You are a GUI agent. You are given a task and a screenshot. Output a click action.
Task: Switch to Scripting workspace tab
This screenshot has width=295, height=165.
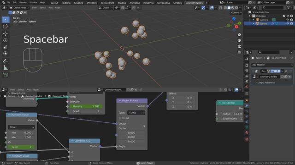click(177, 3)
